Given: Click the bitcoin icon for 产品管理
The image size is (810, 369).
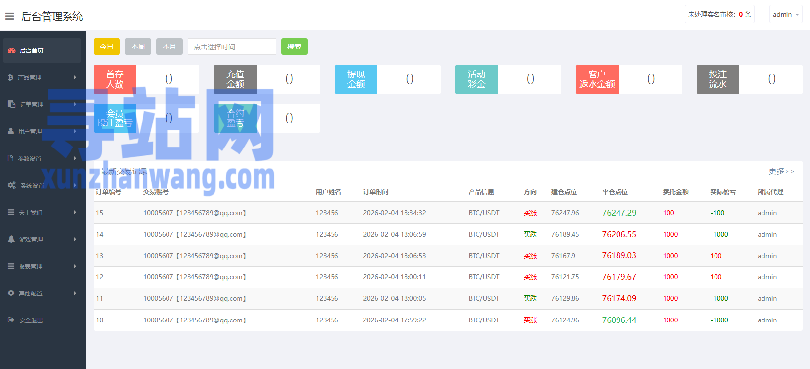Looking at the screenshot, I should pos(11,77).
